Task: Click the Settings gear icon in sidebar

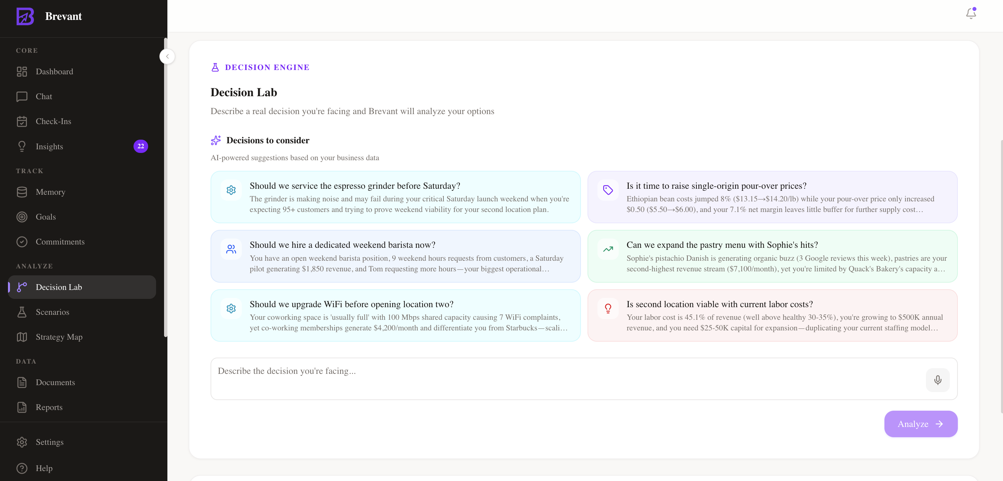Action: (x=22, y=442)
